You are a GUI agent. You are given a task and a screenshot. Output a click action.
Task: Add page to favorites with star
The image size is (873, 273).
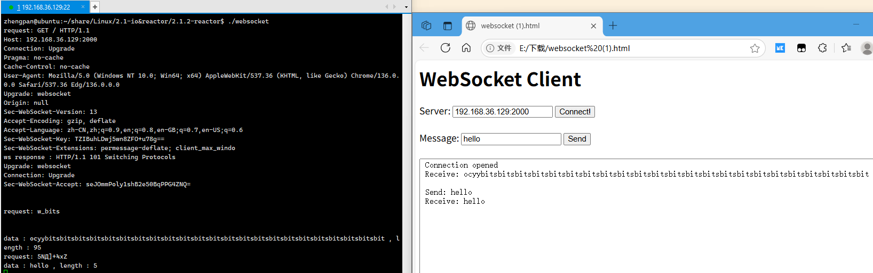click(755, 48)
